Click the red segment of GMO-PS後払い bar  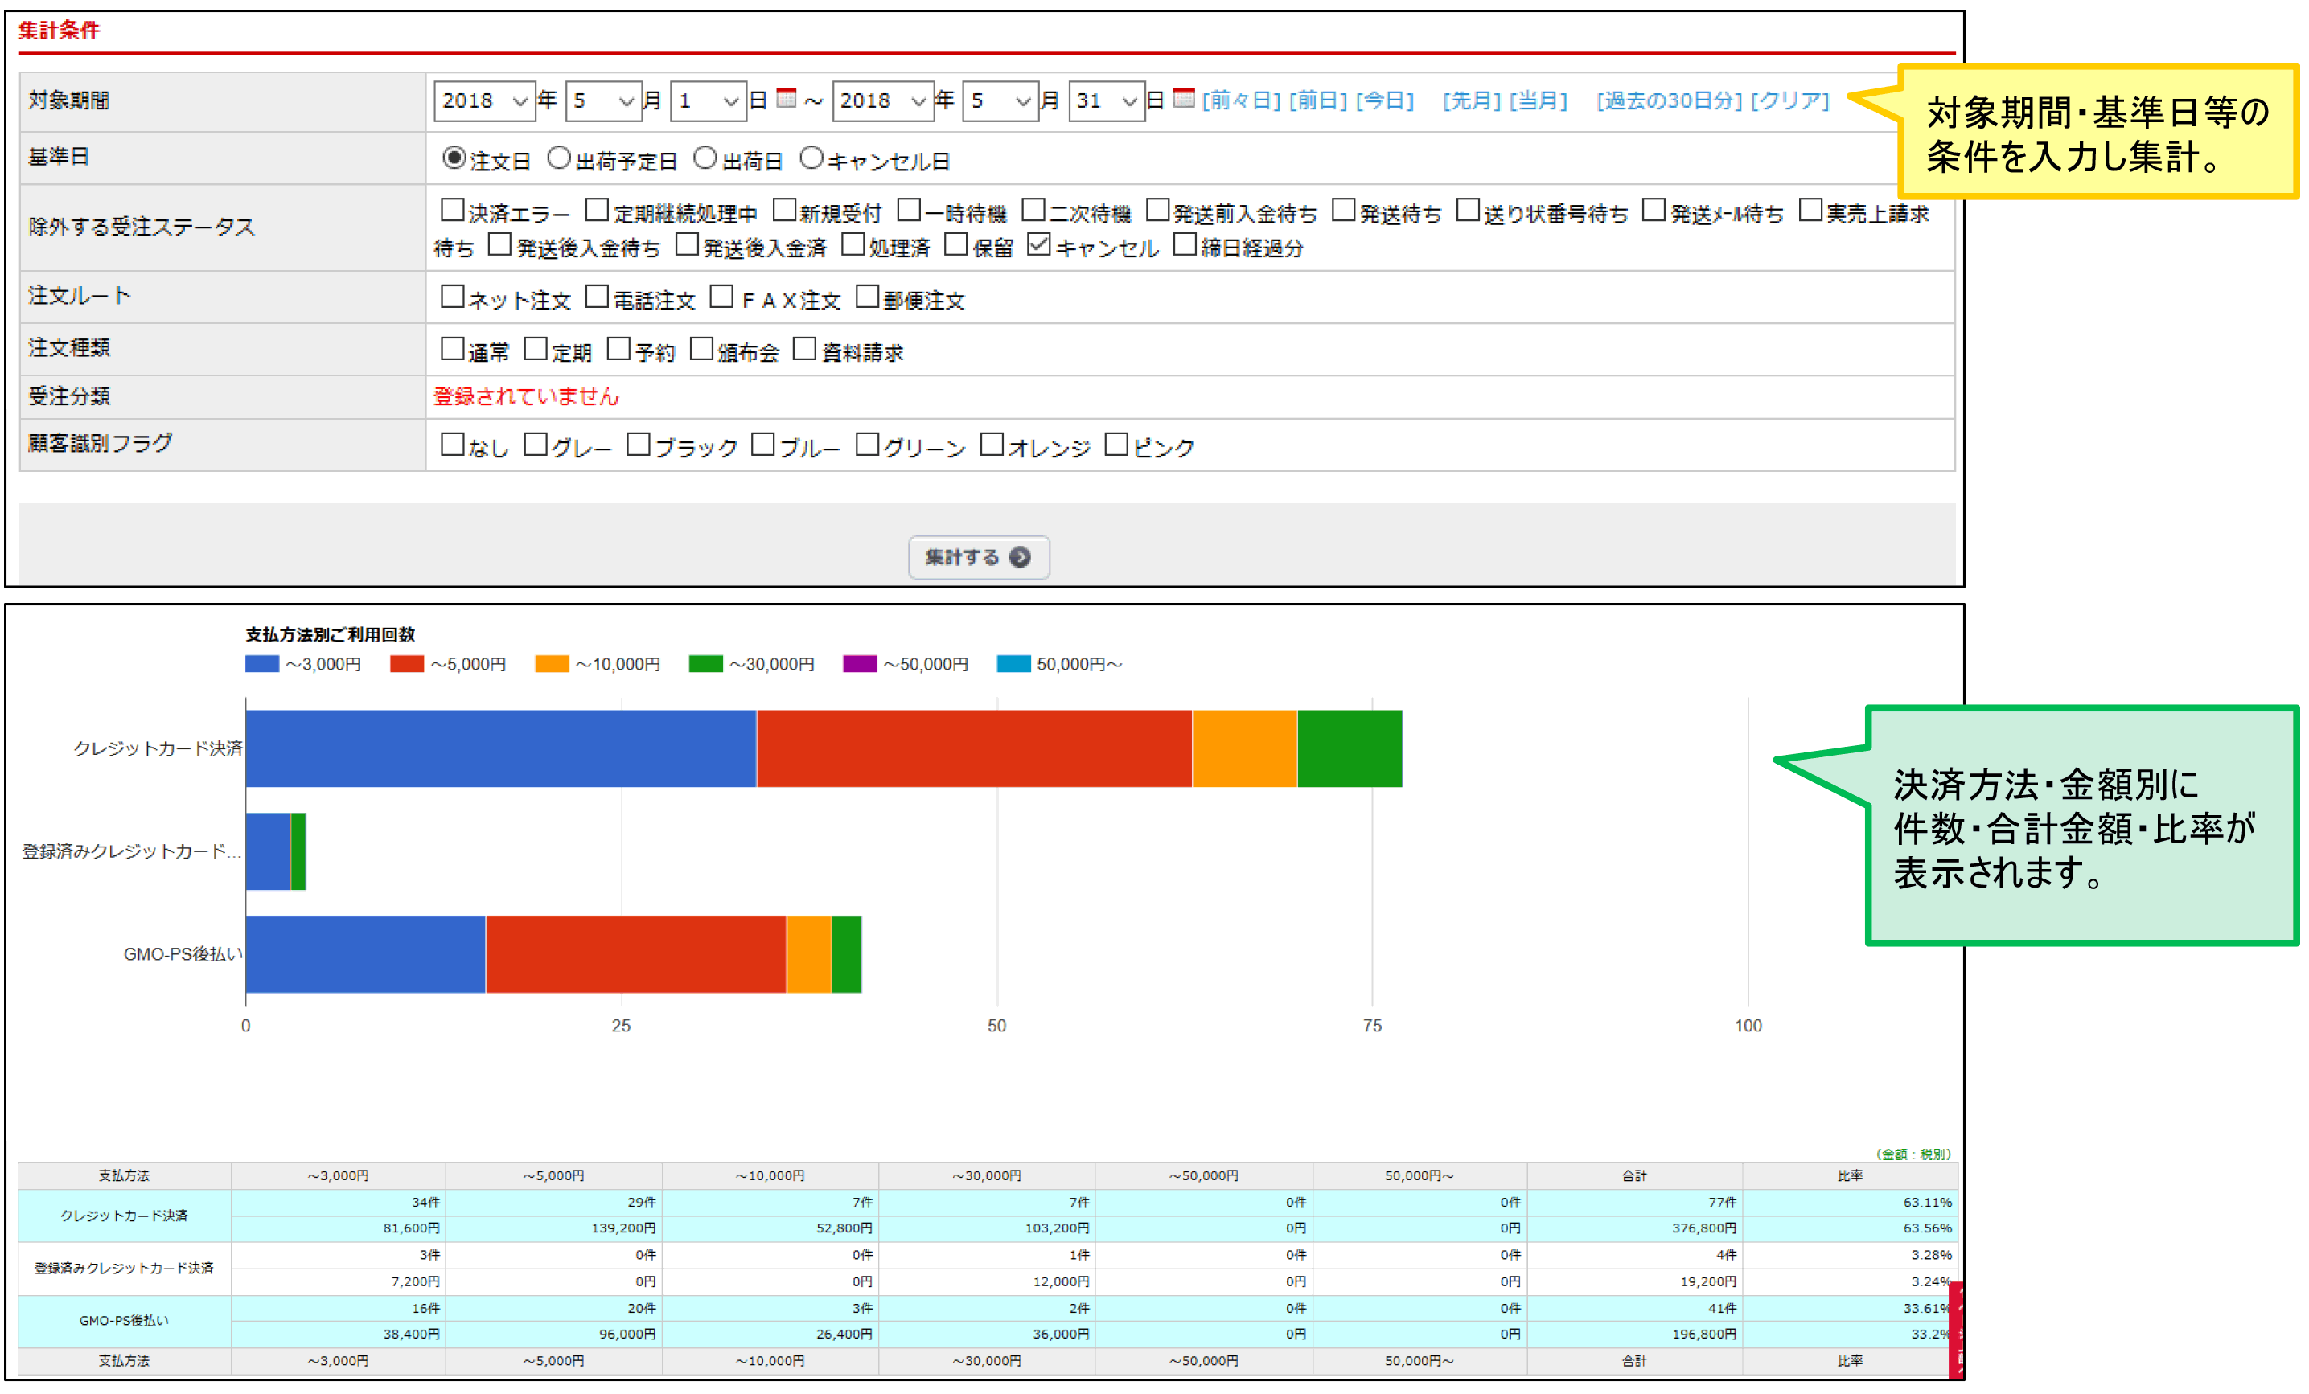pos(635,953)
